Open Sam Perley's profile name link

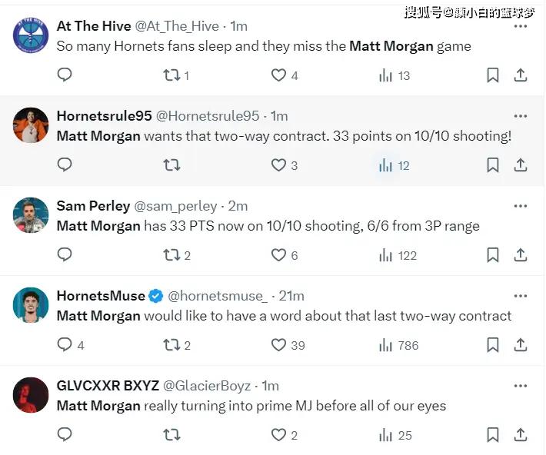(93, 206)
